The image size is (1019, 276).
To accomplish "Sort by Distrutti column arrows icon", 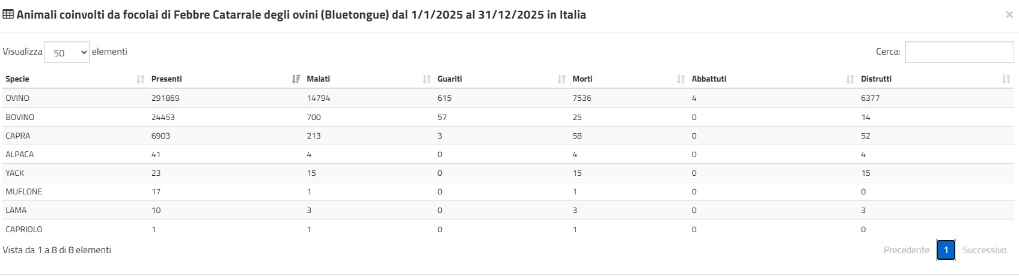I will click(1006, 79).
